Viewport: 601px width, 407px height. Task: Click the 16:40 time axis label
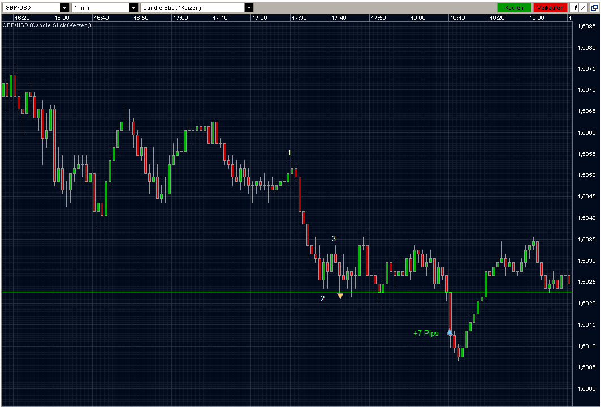[101, 18]
